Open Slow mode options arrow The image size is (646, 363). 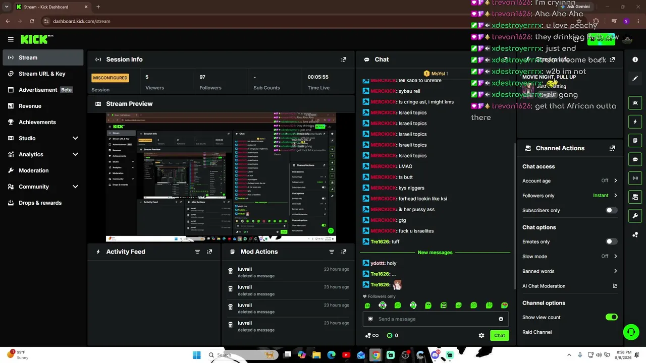[615, 256]
